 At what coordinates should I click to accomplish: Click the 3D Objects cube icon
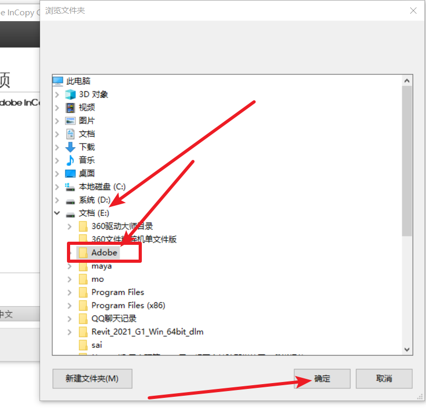(70, 94)
